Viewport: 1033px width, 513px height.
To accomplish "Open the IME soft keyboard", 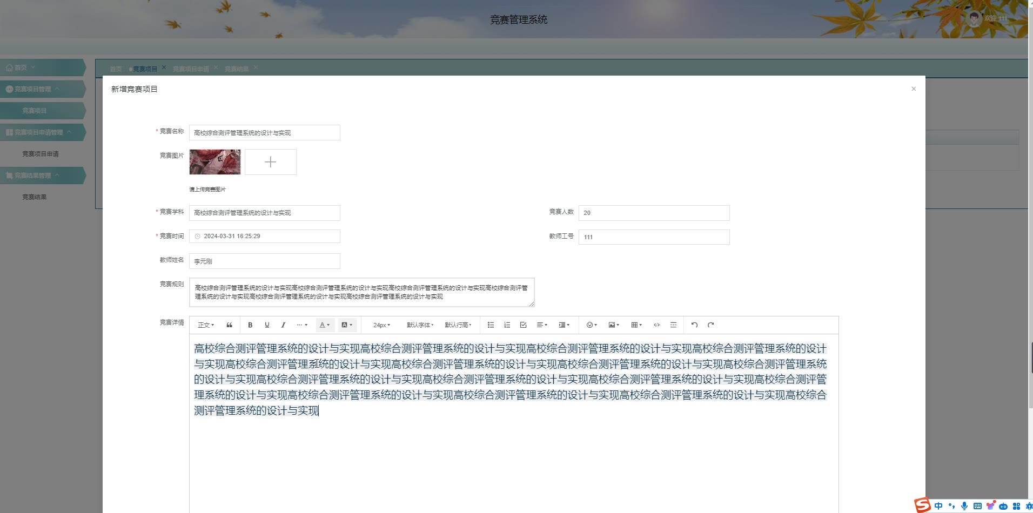I will tap(977, 506).
